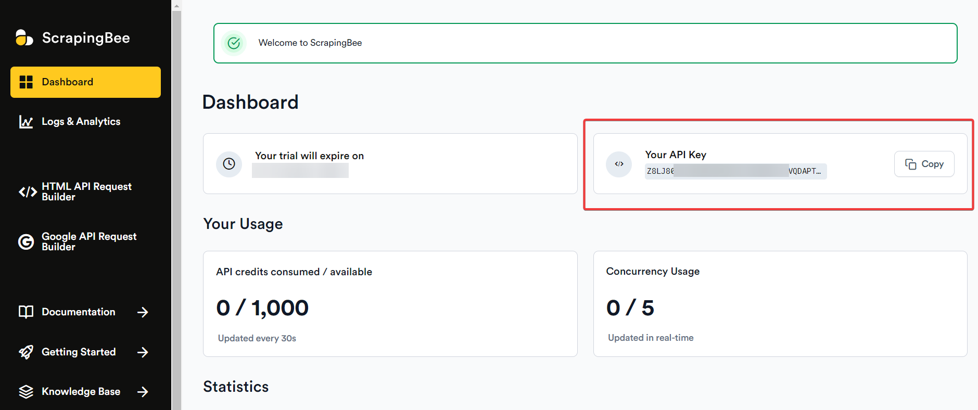Screen dimensions: 978x410
Task: Expand the Documentation arrow link
Action: 143,312
